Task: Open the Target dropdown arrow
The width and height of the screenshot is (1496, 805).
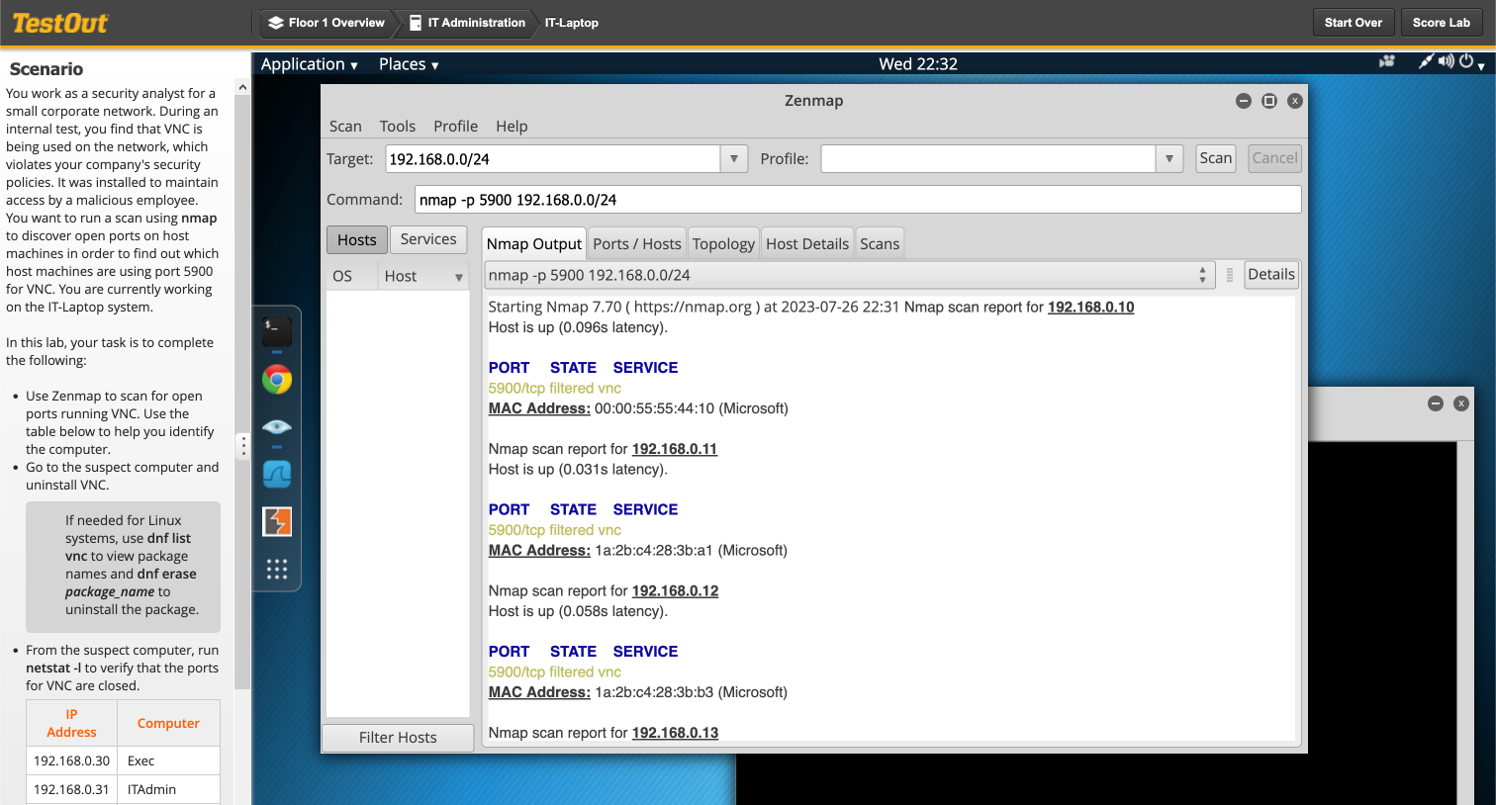Action: click(733, 158)
